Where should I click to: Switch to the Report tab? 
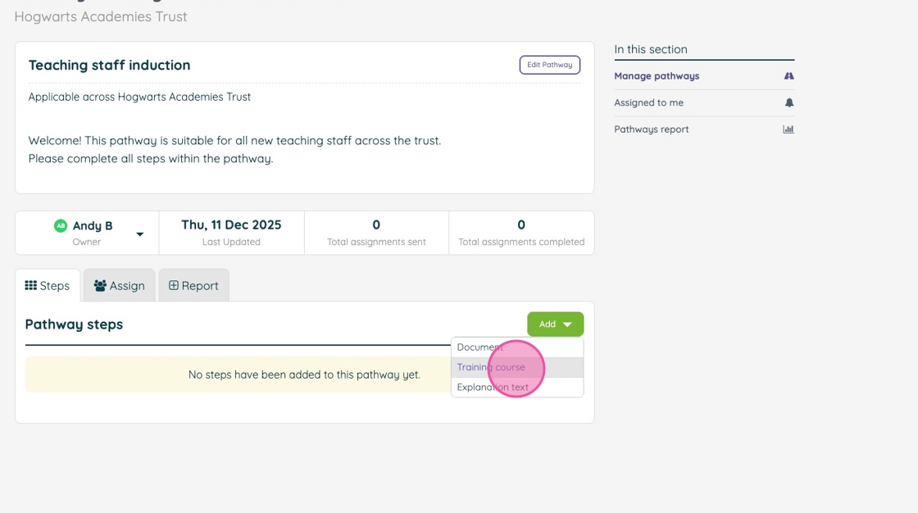coord(194,285)
